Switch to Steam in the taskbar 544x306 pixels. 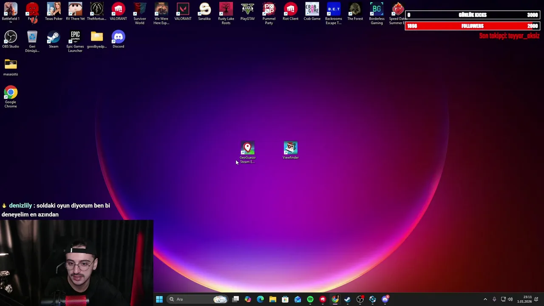[348, 299]
